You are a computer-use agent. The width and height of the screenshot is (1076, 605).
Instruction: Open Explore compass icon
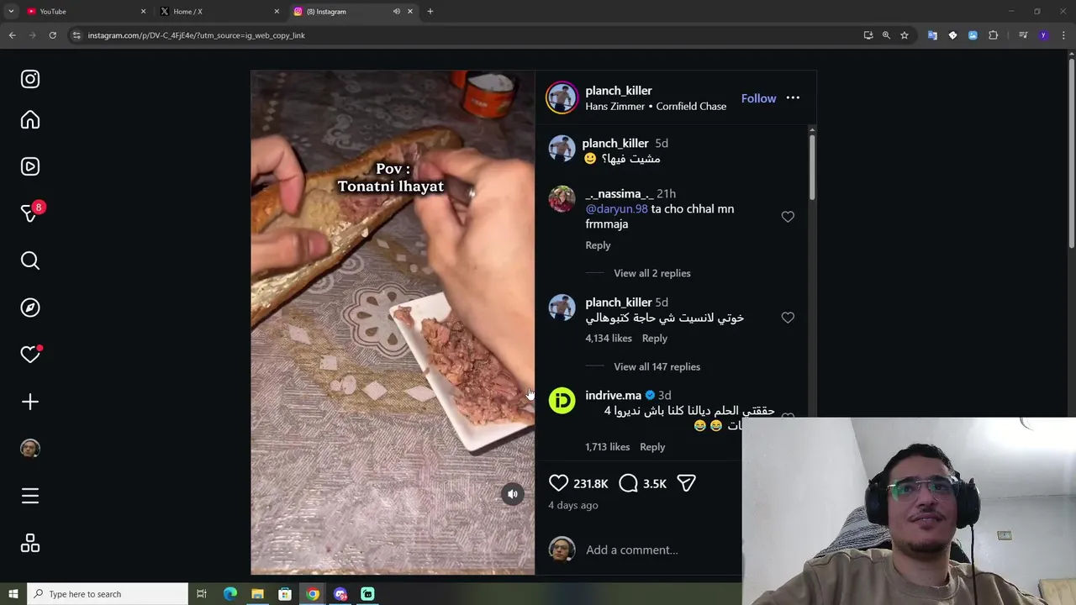(x=30, y=308)
